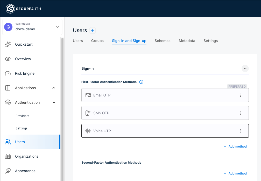Click the Organizations building icon
261x181 pixels.
[8, 156]
